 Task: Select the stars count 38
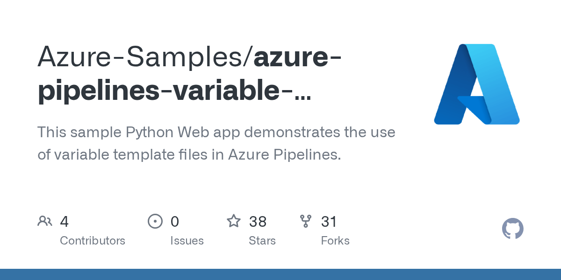258,222
